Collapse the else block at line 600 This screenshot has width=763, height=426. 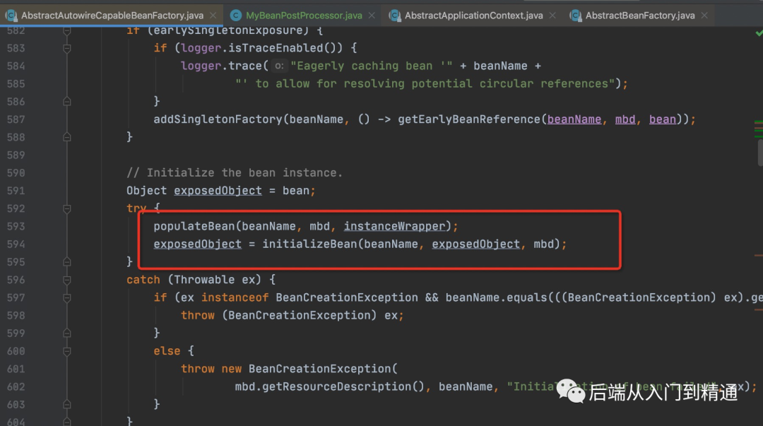point(67,351)
